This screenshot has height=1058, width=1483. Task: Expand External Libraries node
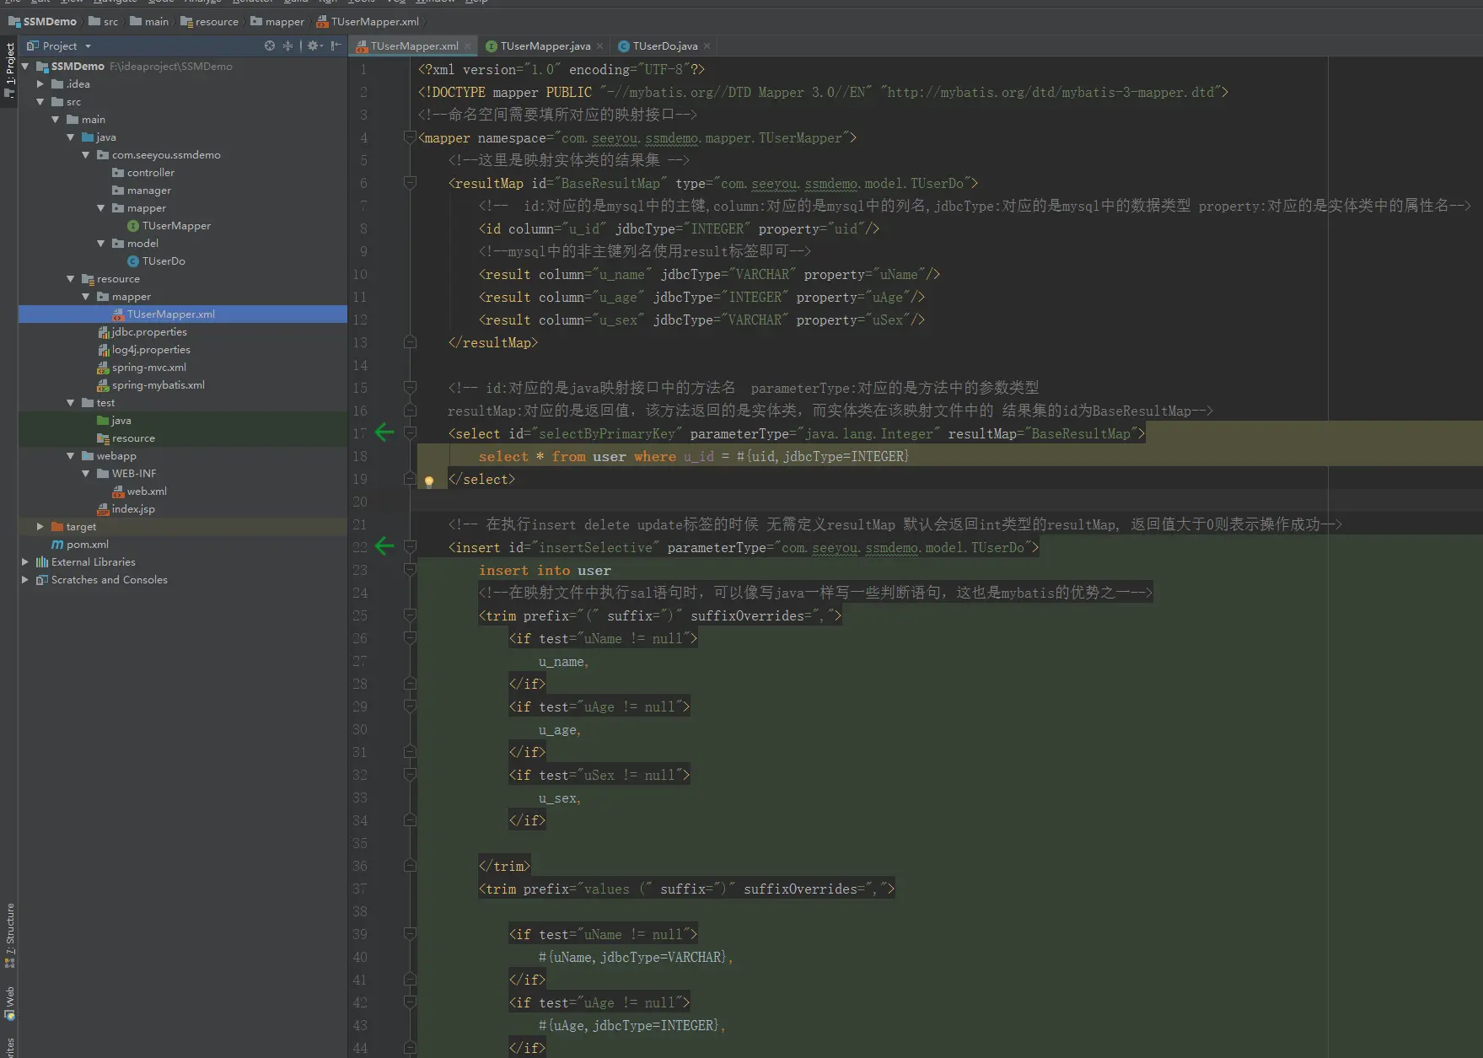click(24, 561)
